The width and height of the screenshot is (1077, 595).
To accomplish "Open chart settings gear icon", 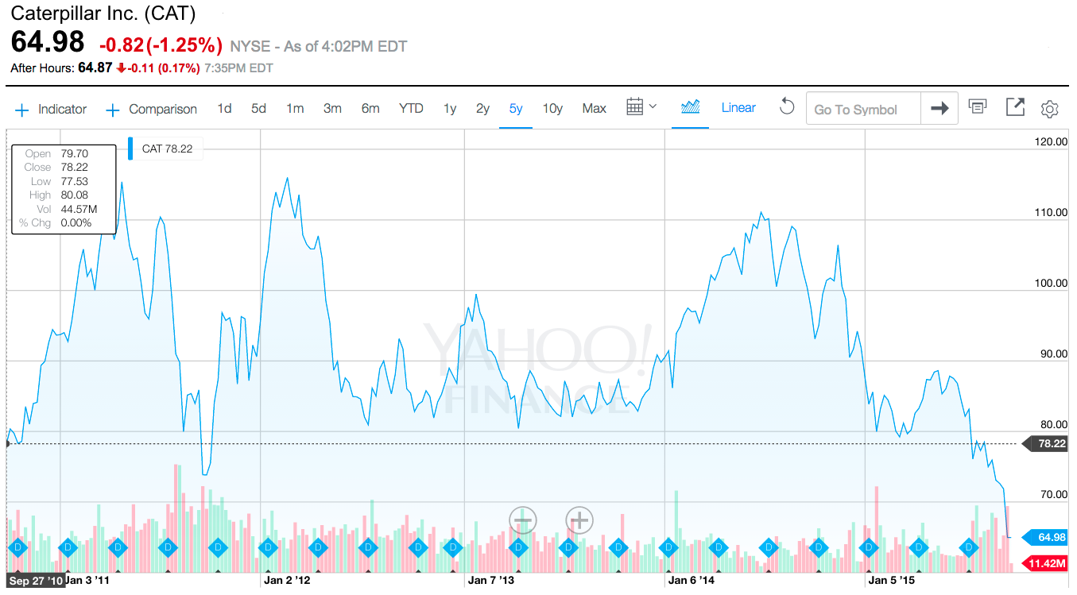I will [x=1050, y=109].
